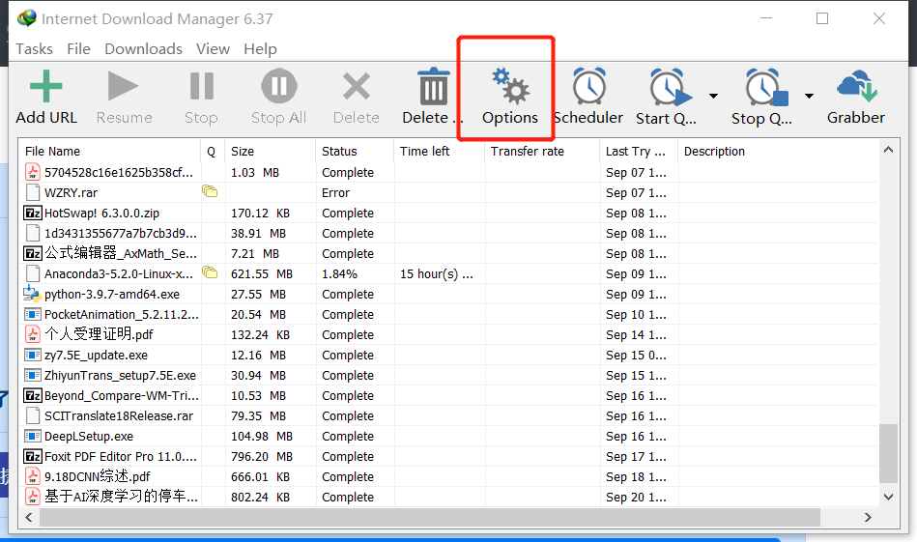Open the Help menu

260,49
